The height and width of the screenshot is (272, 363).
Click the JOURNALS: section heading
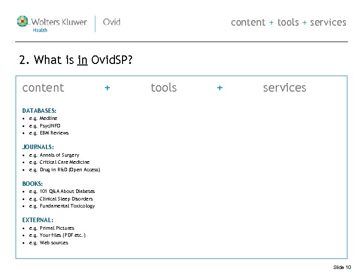pos(38,147)
